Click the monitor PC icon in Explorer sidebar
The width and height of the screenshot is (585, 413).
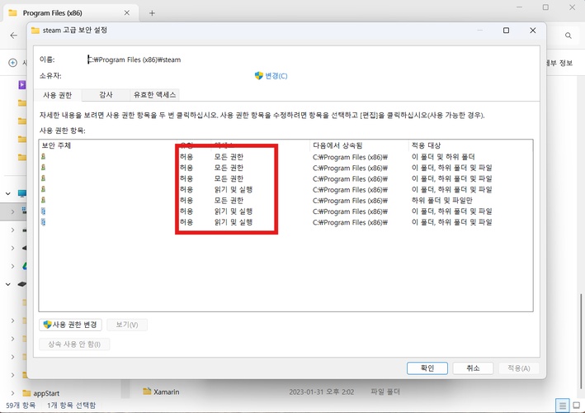pos(22,193)
